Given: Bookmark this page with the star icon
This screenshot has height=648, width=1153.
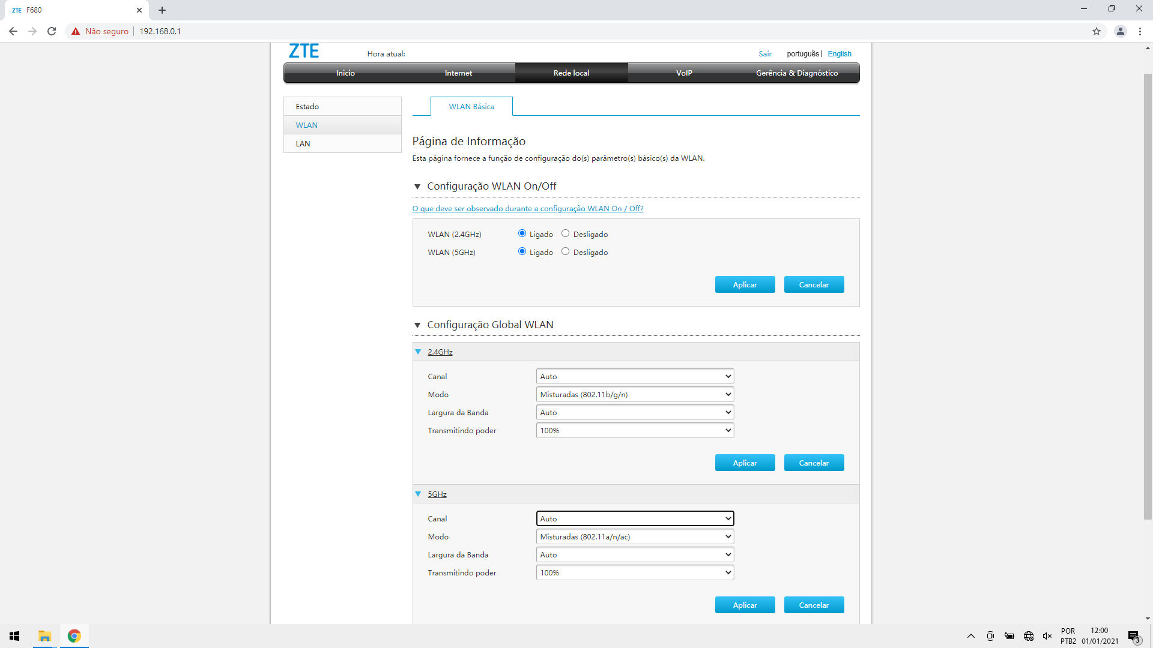Looking at the screenshot, I should pyautogui.click(x=1097, y=31).
